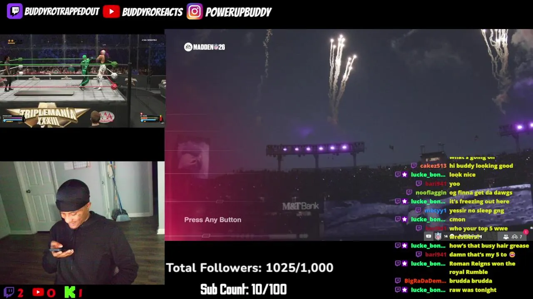Click the YouTube logo beside BUDDYROREACTS
The image size is (533, 299).
(111, 12)
